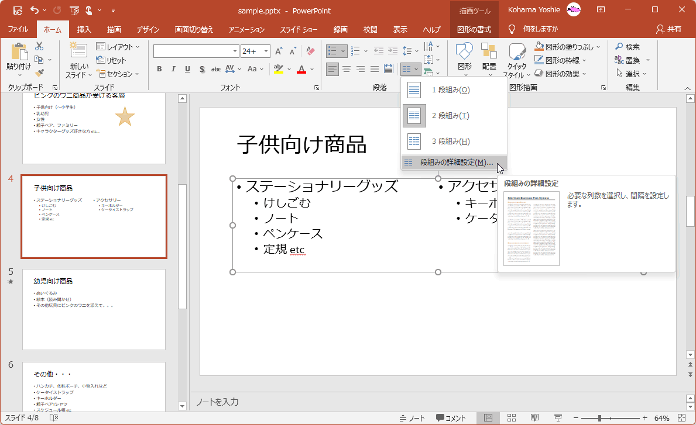The image size is (696, 425).
Task: Select slide 5 thumbnail 幼児向け商品
Action: tap(94, 309)
